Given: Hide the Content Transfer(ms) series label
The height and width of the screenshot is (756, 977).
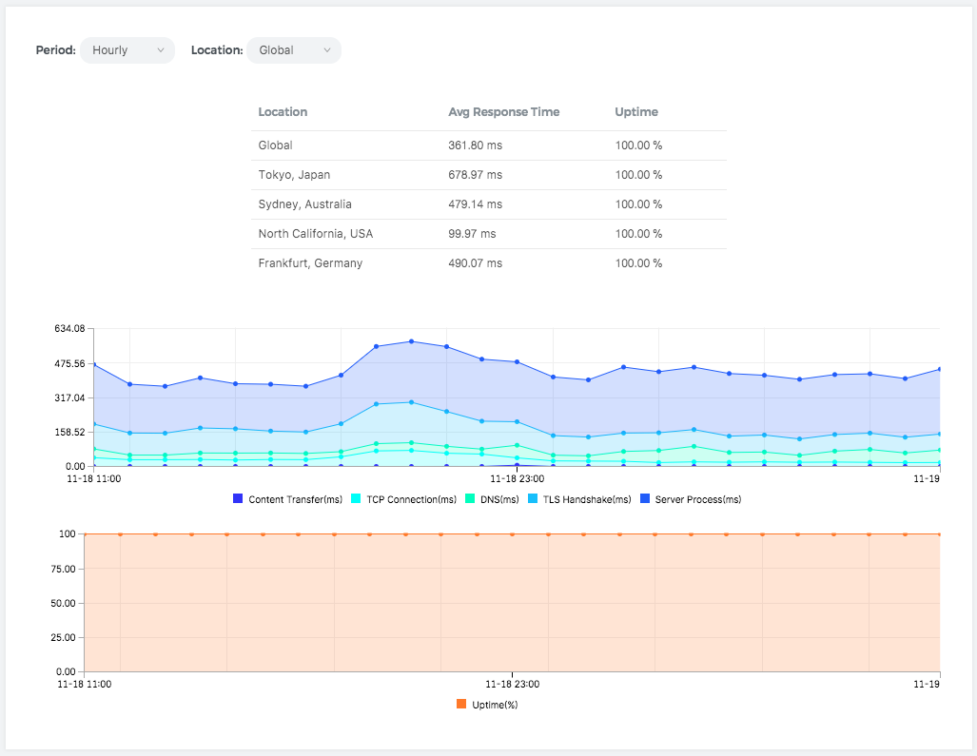Looking at the screenshot, I should tap(295, 499).
